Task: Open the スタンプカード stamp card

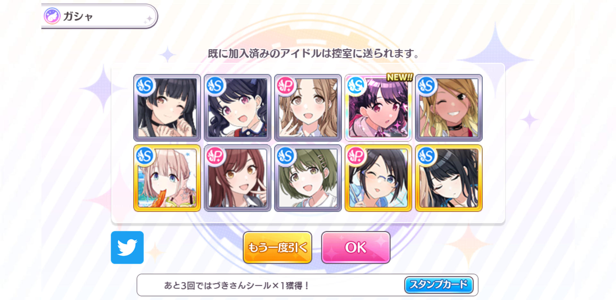Action: [439, 285]
